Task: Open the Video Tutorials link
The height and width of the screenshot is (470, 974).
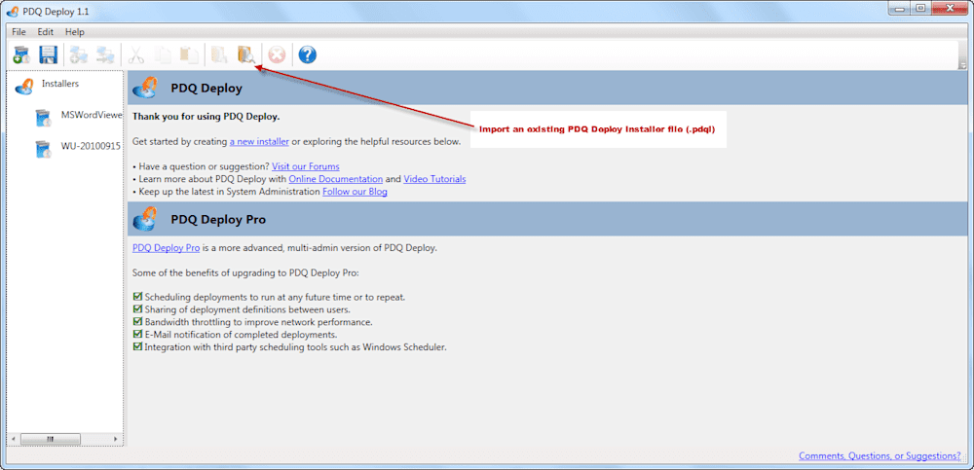Action: point(434,179)
